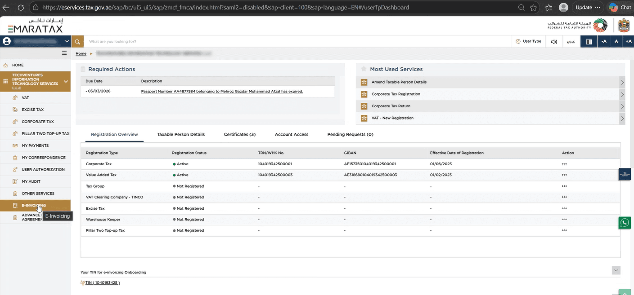This screenshot has width=634, height=295.
Task: Collapse the TIN e-invoicing onboarding section
Action: coord(616,270)
